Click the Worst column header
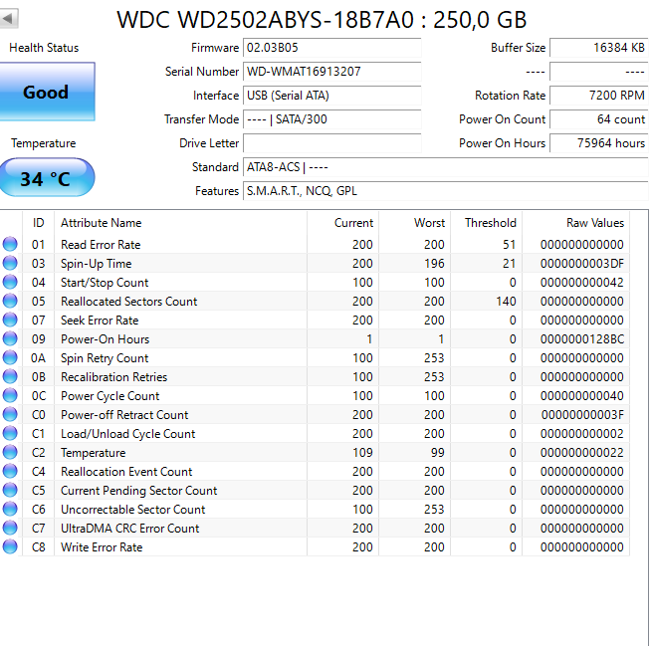Viewport: 652px width, 646px height. click(415, 223)
